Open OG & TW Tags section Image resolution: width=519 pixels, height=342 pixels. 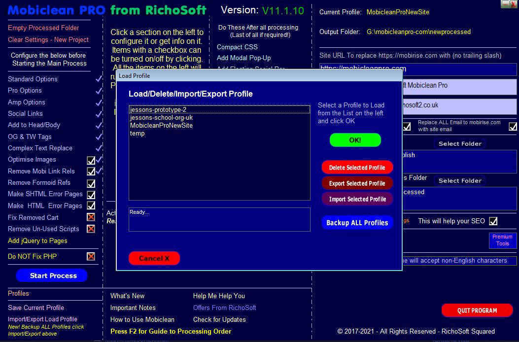coord(30,137)
